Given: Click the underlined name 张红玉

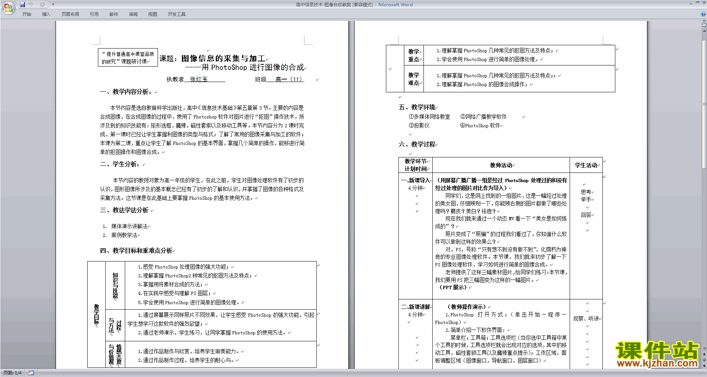Looking at the screenshot, I should point(199,79).
